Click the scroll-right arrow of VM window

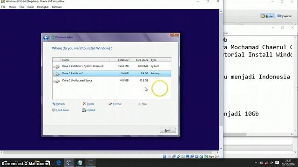(217, 153)
